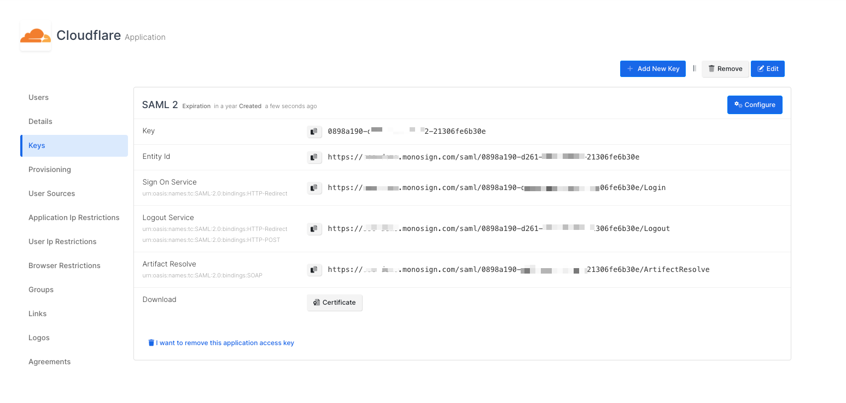
Task: Click the Cloudflare logo
Action: pyautogui.click(x=36, y=37)
